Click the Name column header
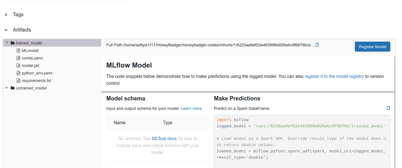The width and height of the screenshot is (402, 168). tap(119, 123)
